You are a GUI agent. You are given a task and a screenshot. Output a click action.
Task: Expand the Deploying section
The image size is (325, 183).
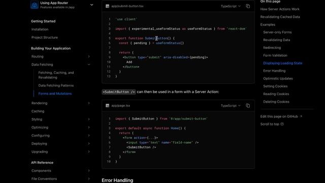[89, 143]
